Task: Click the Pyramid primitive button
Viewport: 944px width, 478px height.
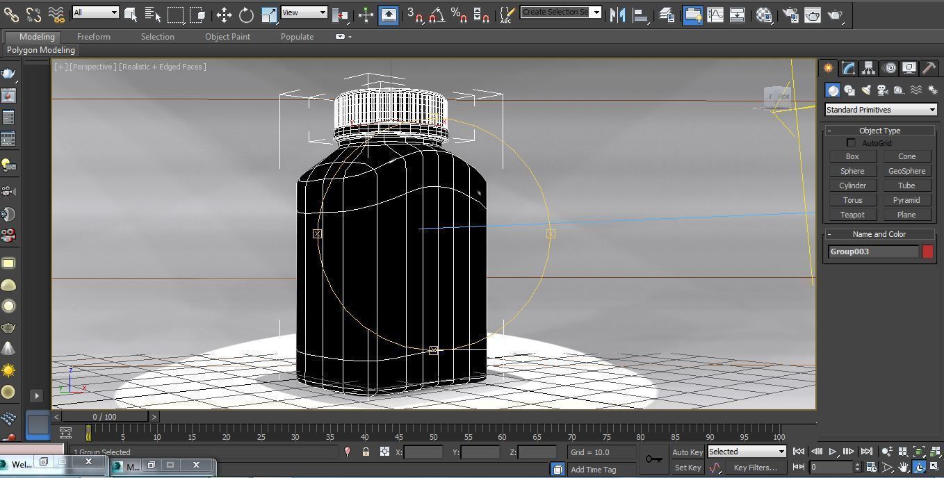Action: (x=906, y=200)
